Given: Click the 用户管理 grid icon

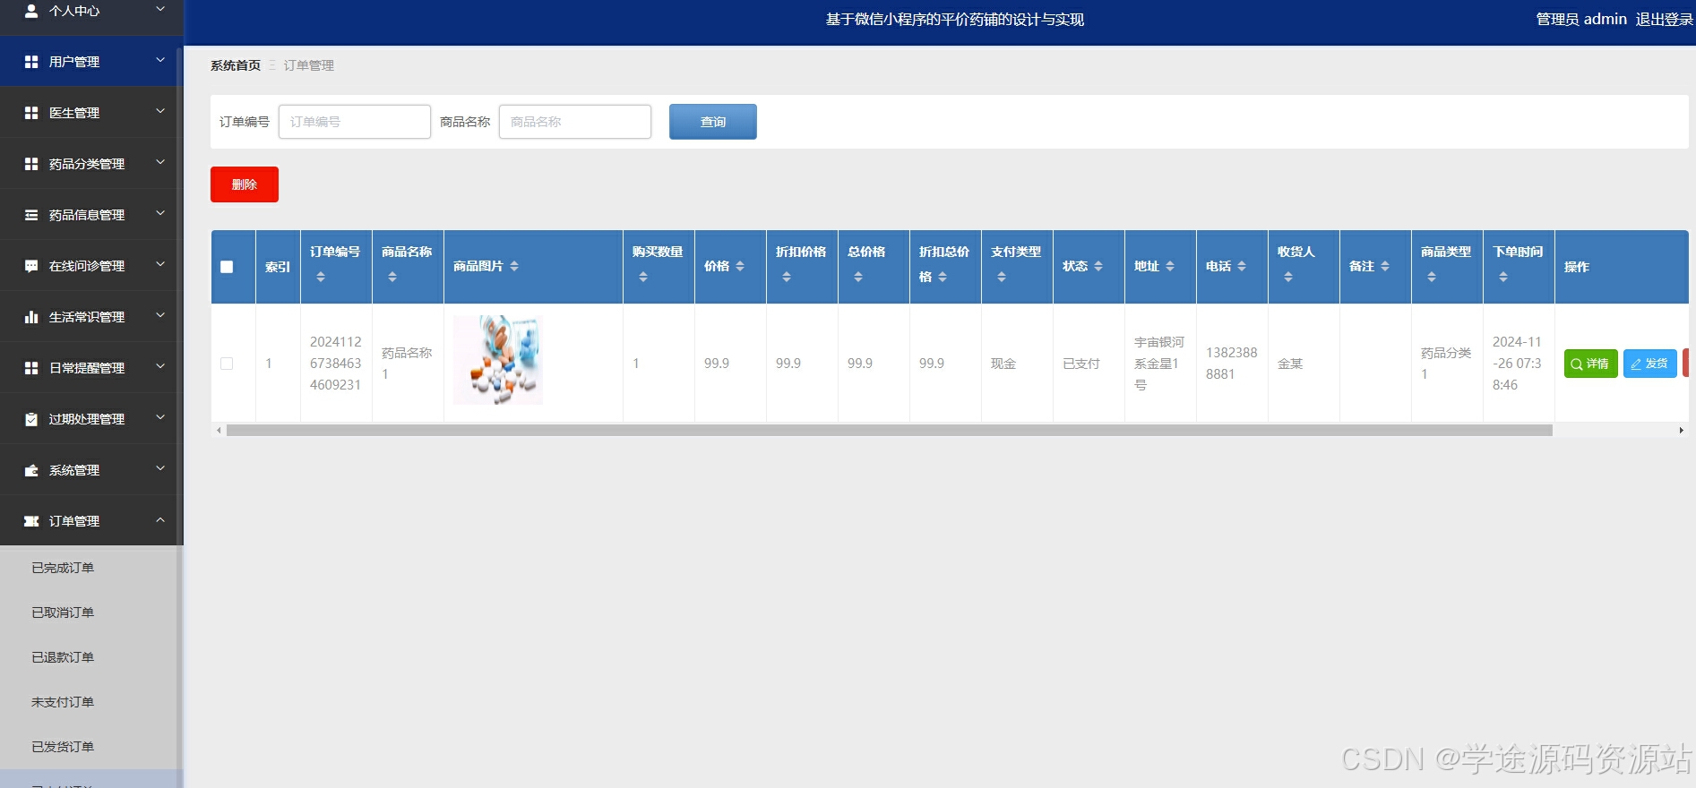Looking at the screenshot, I should point(31,62).
